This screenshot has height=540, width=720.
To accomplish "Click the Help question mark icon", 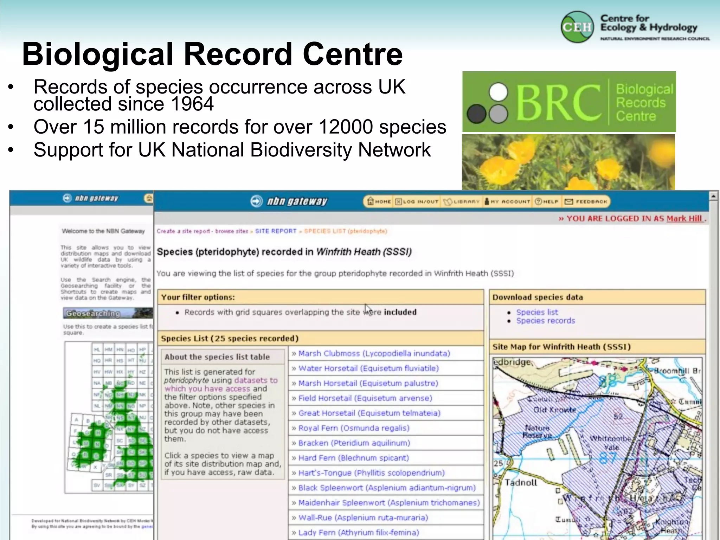I will (x=538, y=201).
